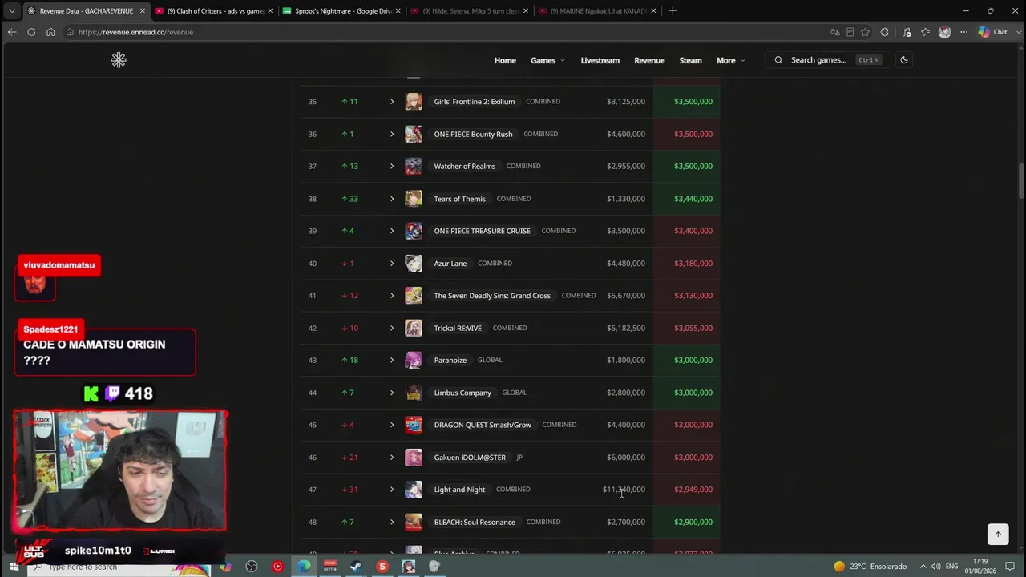
Task: Expand the Girls' Frontline 2: Exilium row
Action: (x=392, y=102)
